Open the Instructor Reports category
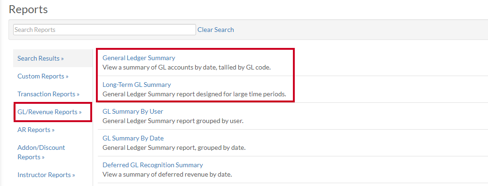The width and height of the screenshot is (488, 186). (x=46, y=175)
